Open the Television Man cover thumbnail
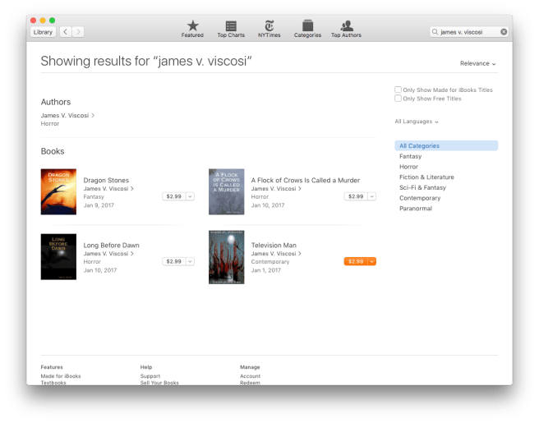This screenshot has height=423, width=539. pos(227,257)
